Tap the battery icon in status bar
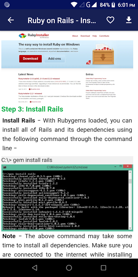The image size is (138, 277). [x=114, y=5]
